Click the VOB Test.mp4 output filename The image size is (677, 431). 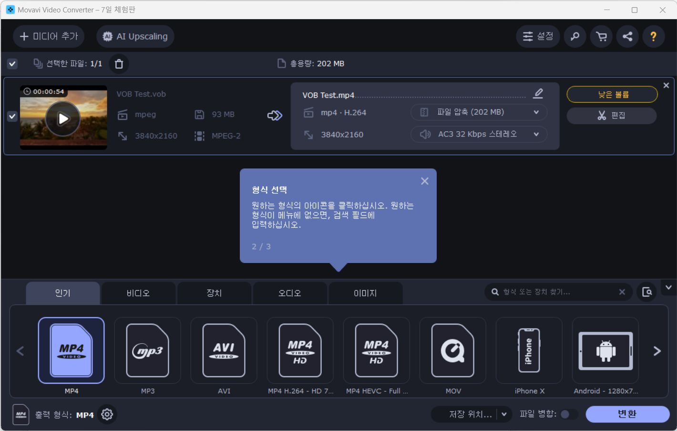[328, 95]
